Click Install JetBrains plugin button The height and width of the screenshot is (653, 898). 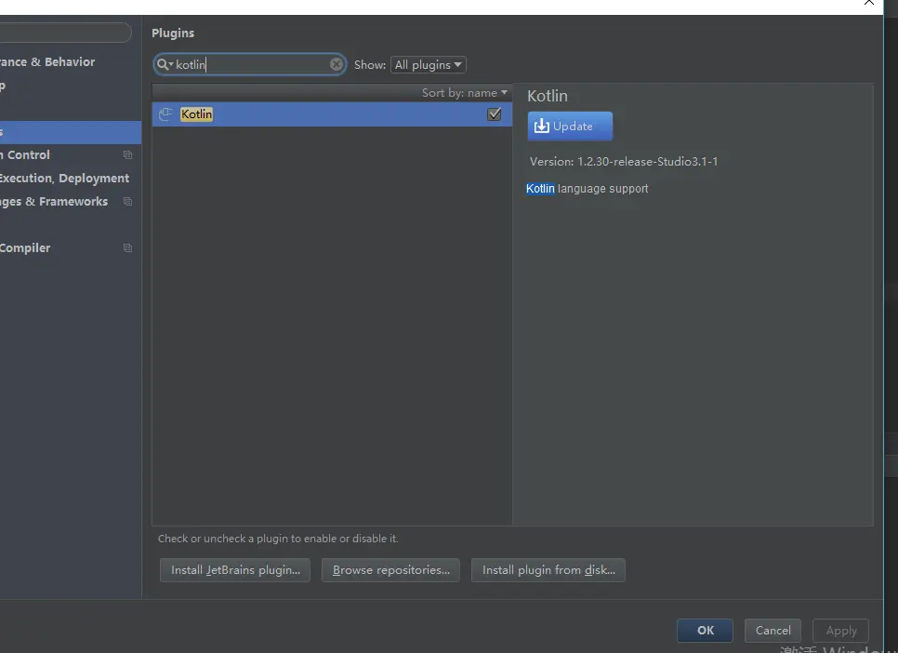pos(235,570)
